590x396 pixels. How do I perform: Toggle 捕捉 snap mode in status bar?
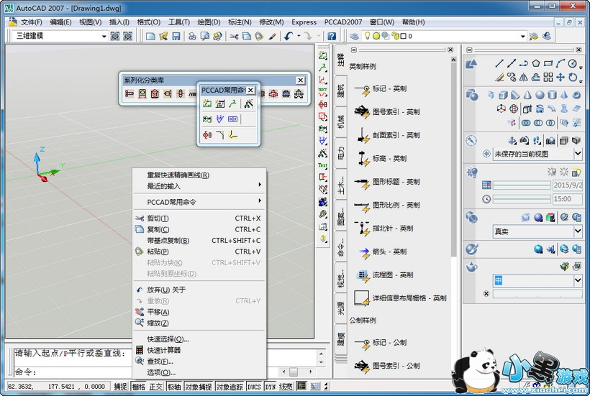pyautogui.click(x=120, y=387)
